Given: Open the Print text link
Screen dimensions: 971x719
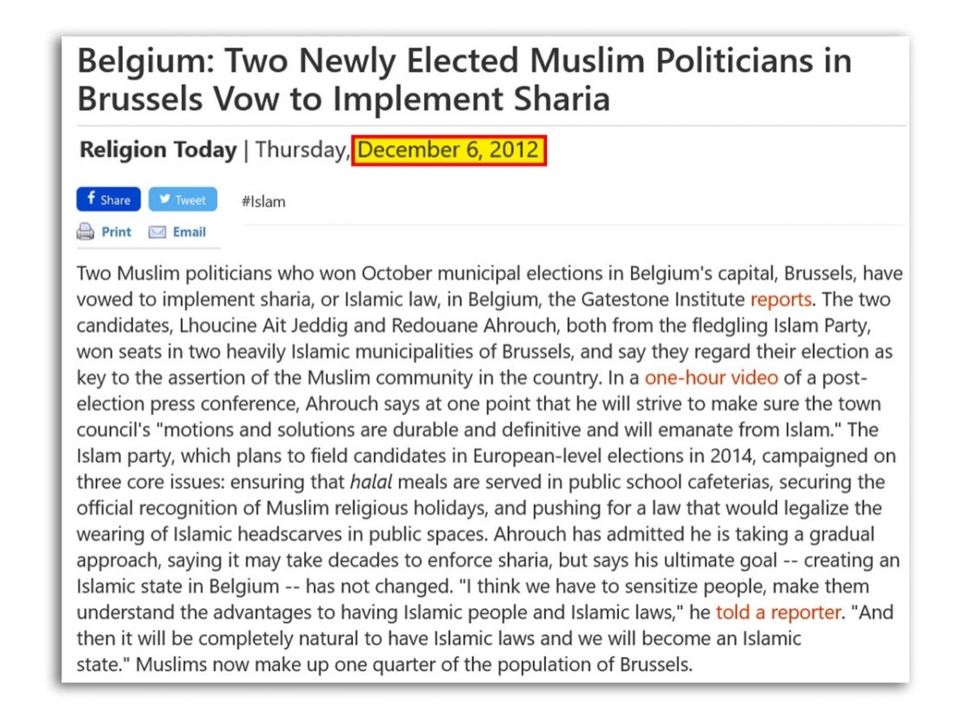Looking at the screenshot, I should [117, 232].
